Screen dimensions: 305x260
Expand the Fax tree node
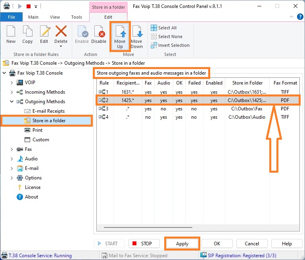coord(12,149)
